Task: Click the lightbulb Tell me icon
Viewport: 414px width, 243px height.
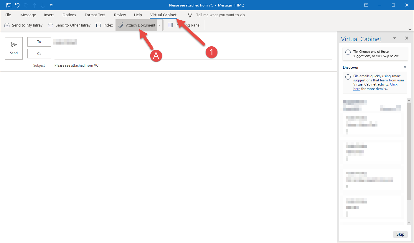Action: 190,15
